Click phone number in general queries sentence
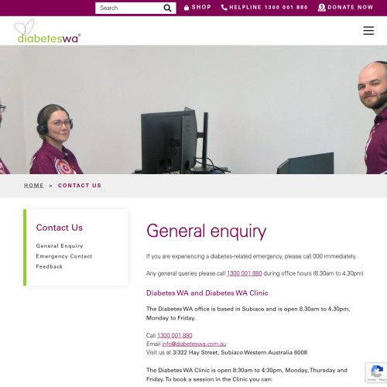 [245, 273]
